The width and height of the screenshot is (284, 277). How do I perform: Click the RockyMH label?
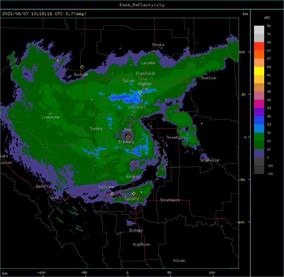[x=81, y=75]
